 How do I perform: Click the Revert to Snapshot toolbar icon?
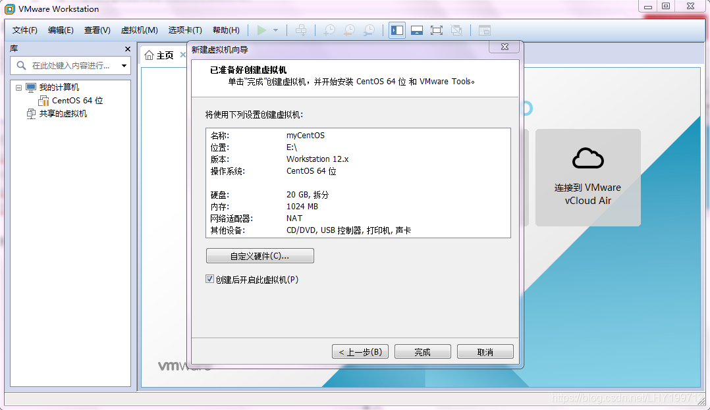(349, 30)
